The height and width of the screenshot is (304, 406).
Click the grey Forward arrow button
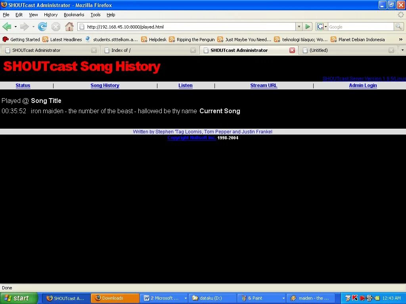[24, 27]
